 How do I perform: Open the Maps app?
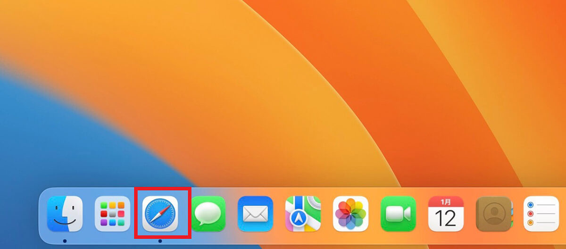[303, 214]
